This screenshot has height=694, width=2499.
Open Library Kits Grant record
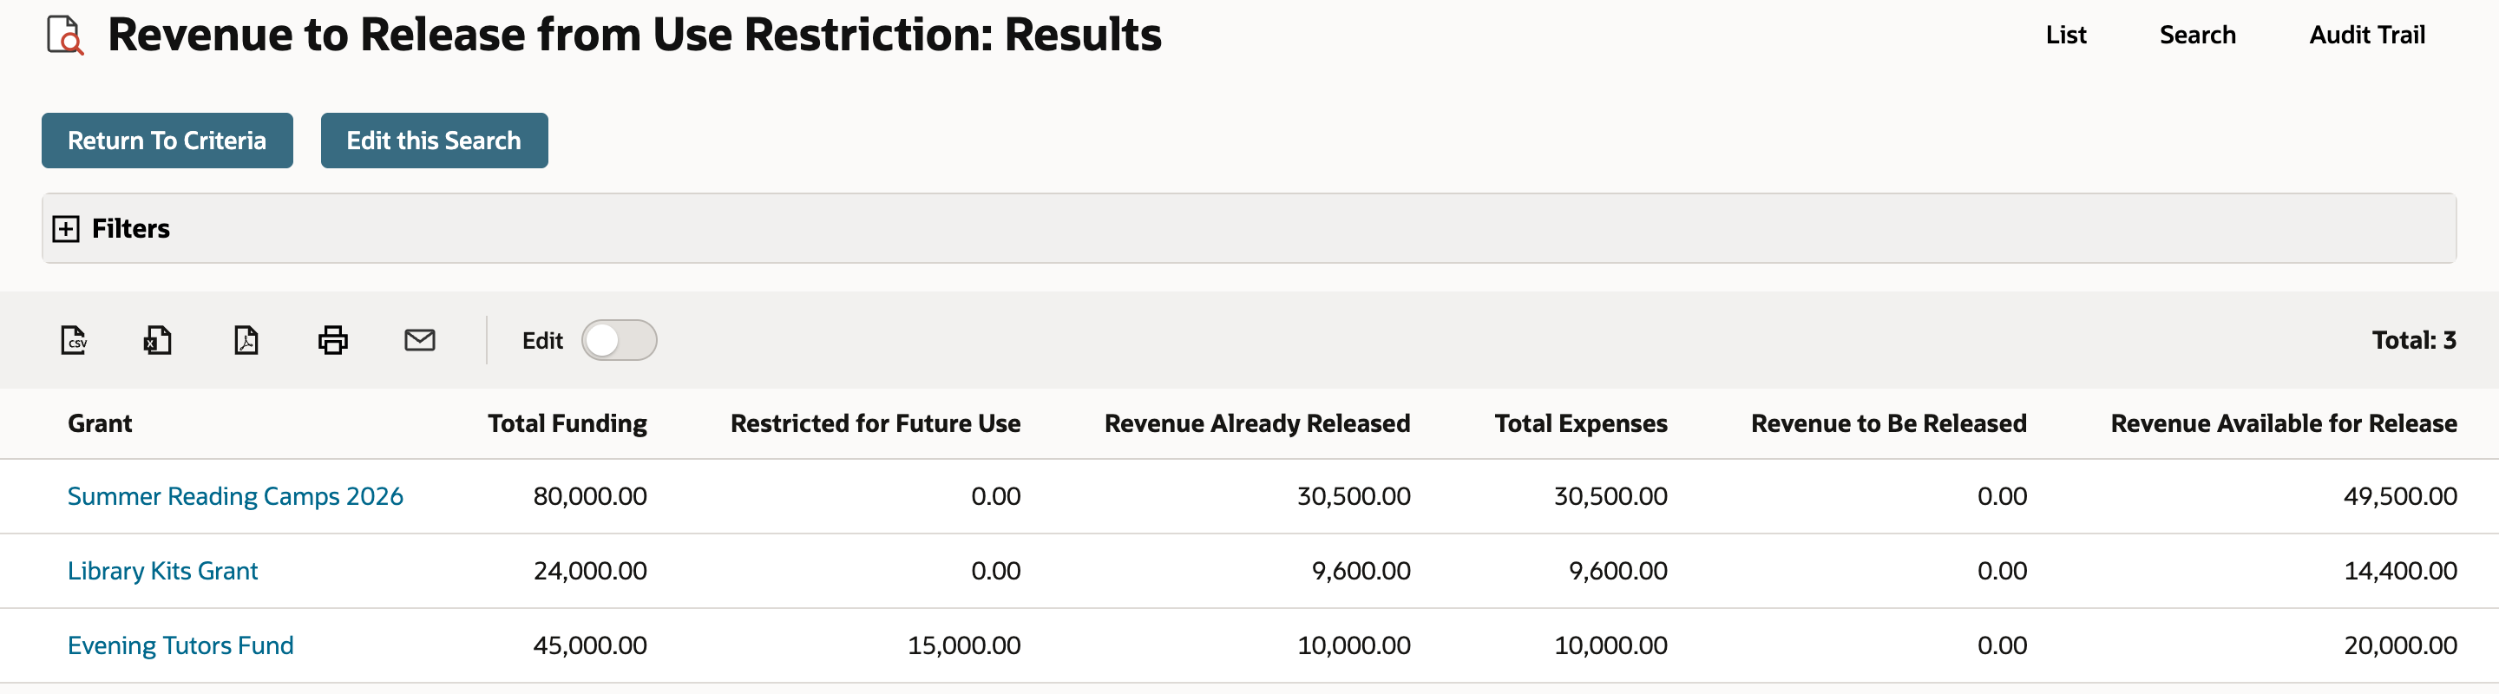tap(162, 571)
